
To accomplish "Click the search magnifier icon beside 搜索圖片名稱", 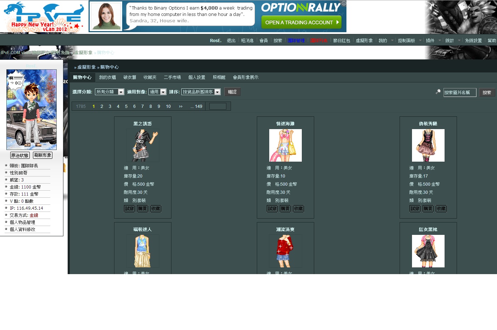I will point(438,92).
